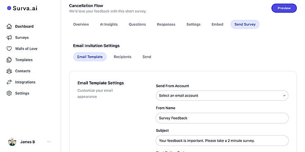Image resolution: width=305 pixels, height=152 pixels.
Task: Select the Email Template sub-tab
Action: click(90, 57)
